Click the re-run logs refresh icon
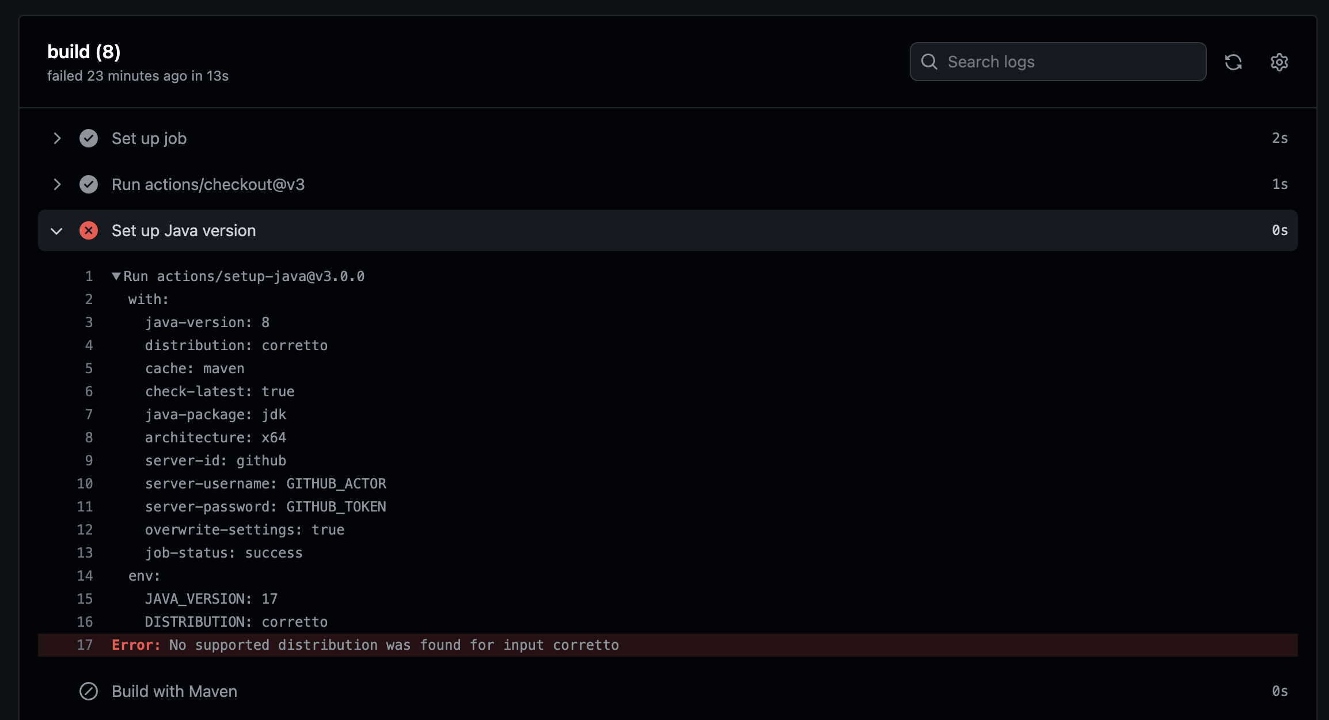 pos(1234,62)
